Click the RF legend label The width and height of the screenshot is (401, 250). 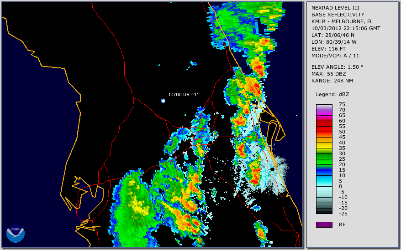342,224
